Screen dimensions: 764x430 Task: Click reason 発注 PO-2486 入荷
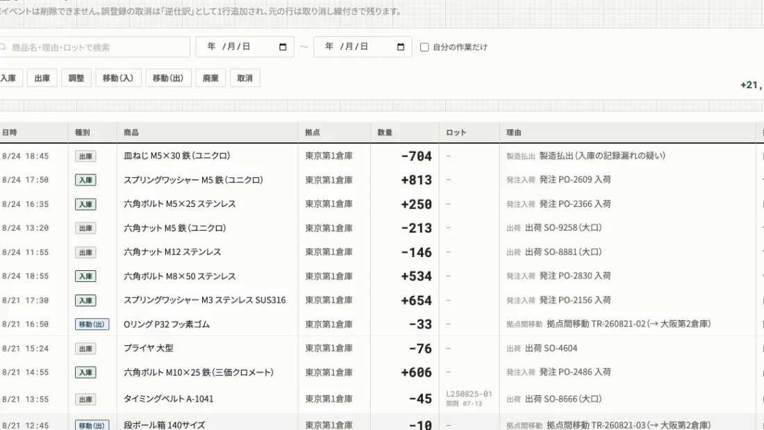(x=575, y=372)
